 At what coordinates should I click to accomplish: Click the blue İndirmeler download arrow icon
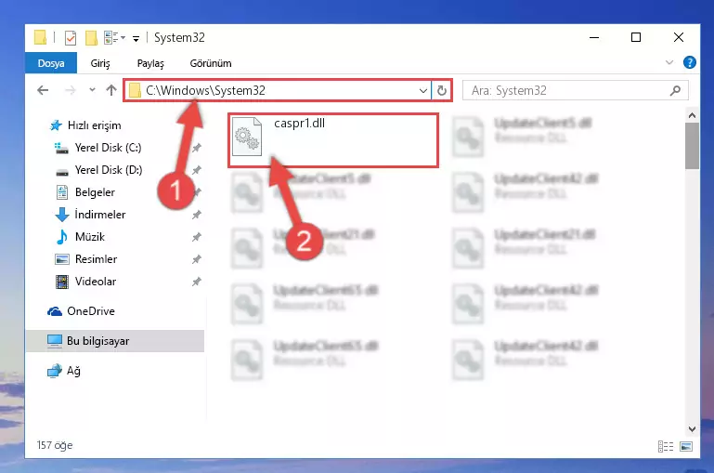click(61, 215)
